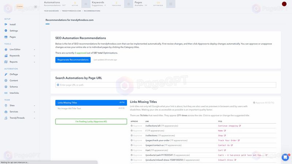Approve the /pages/track-your-order link title
This screenshot has height=164, width=292.
(x=136, y=140)
